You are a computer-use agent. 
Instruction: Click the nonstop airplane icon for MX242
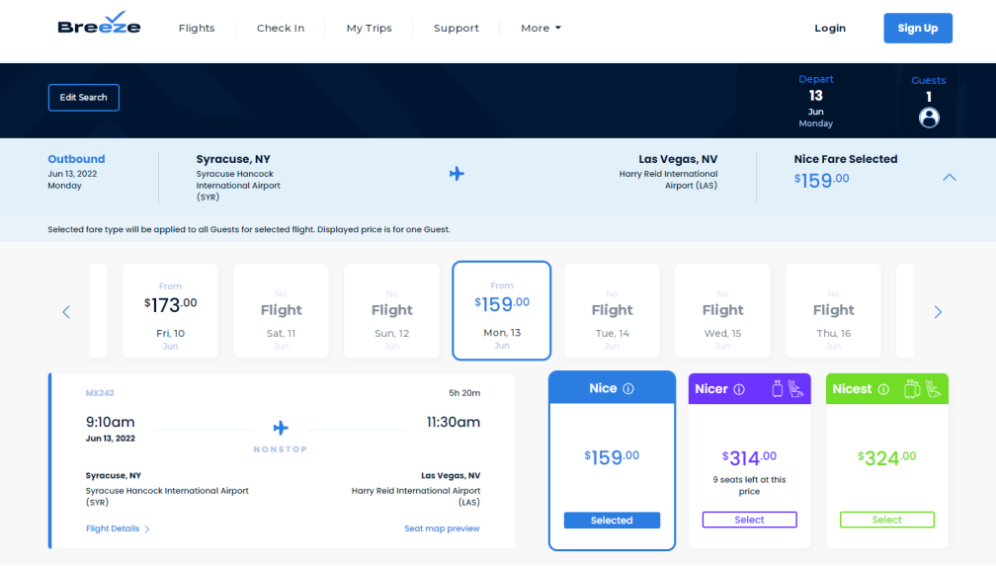click(x=281, y=428)
